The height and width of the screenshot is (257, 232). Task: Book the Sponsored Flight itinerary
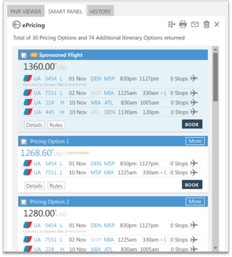192,125
